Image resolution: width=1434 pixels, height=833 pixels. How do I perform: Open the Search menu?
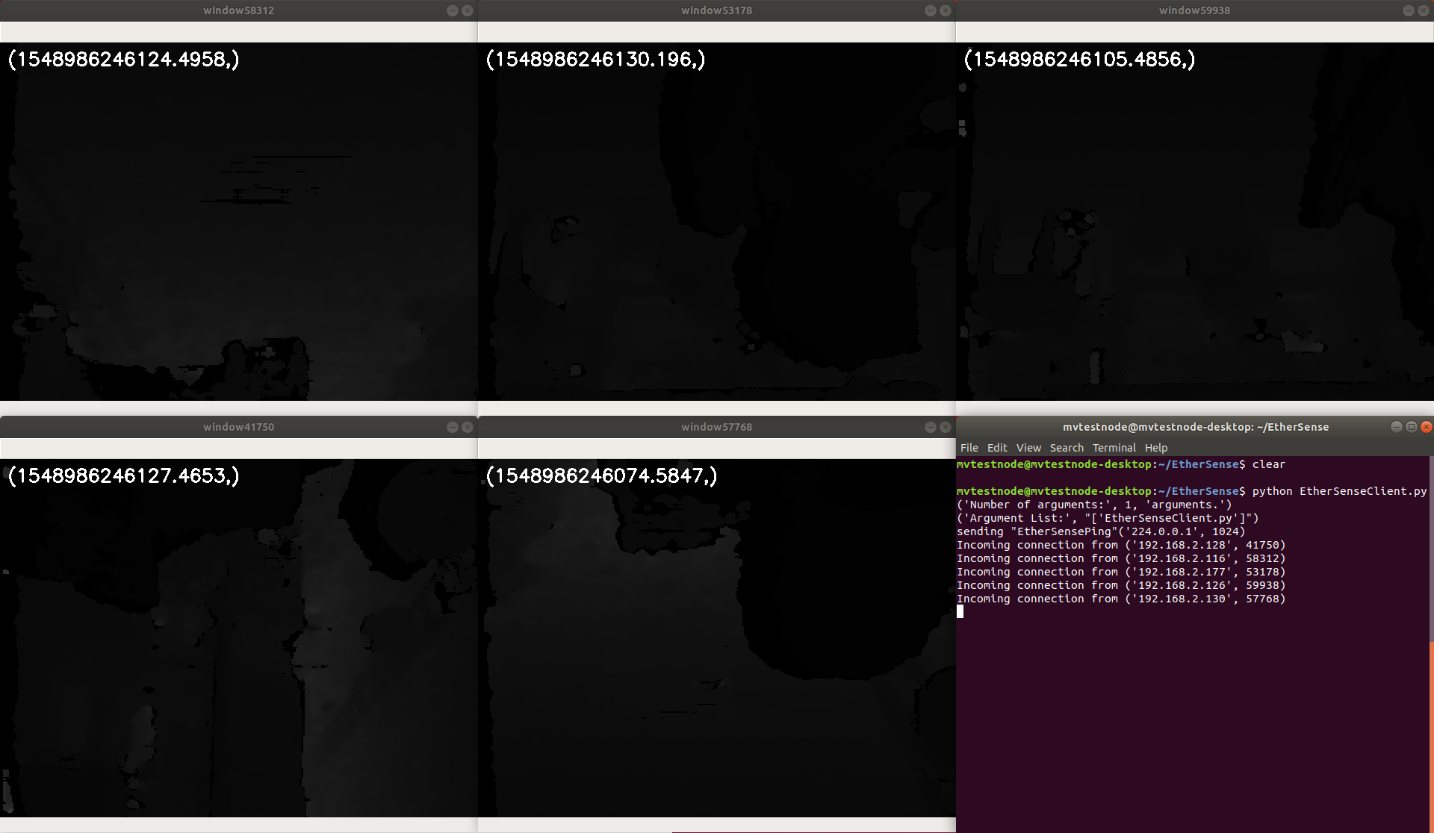coord(1066,448)
